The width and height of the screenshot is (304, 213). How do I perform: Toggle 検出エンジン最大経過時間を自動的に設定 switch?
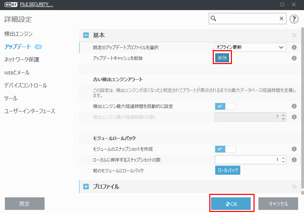point(225,106)
